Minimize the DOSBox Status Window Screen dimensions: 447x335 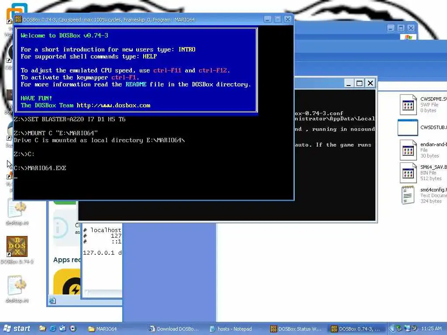pos(348,83)
